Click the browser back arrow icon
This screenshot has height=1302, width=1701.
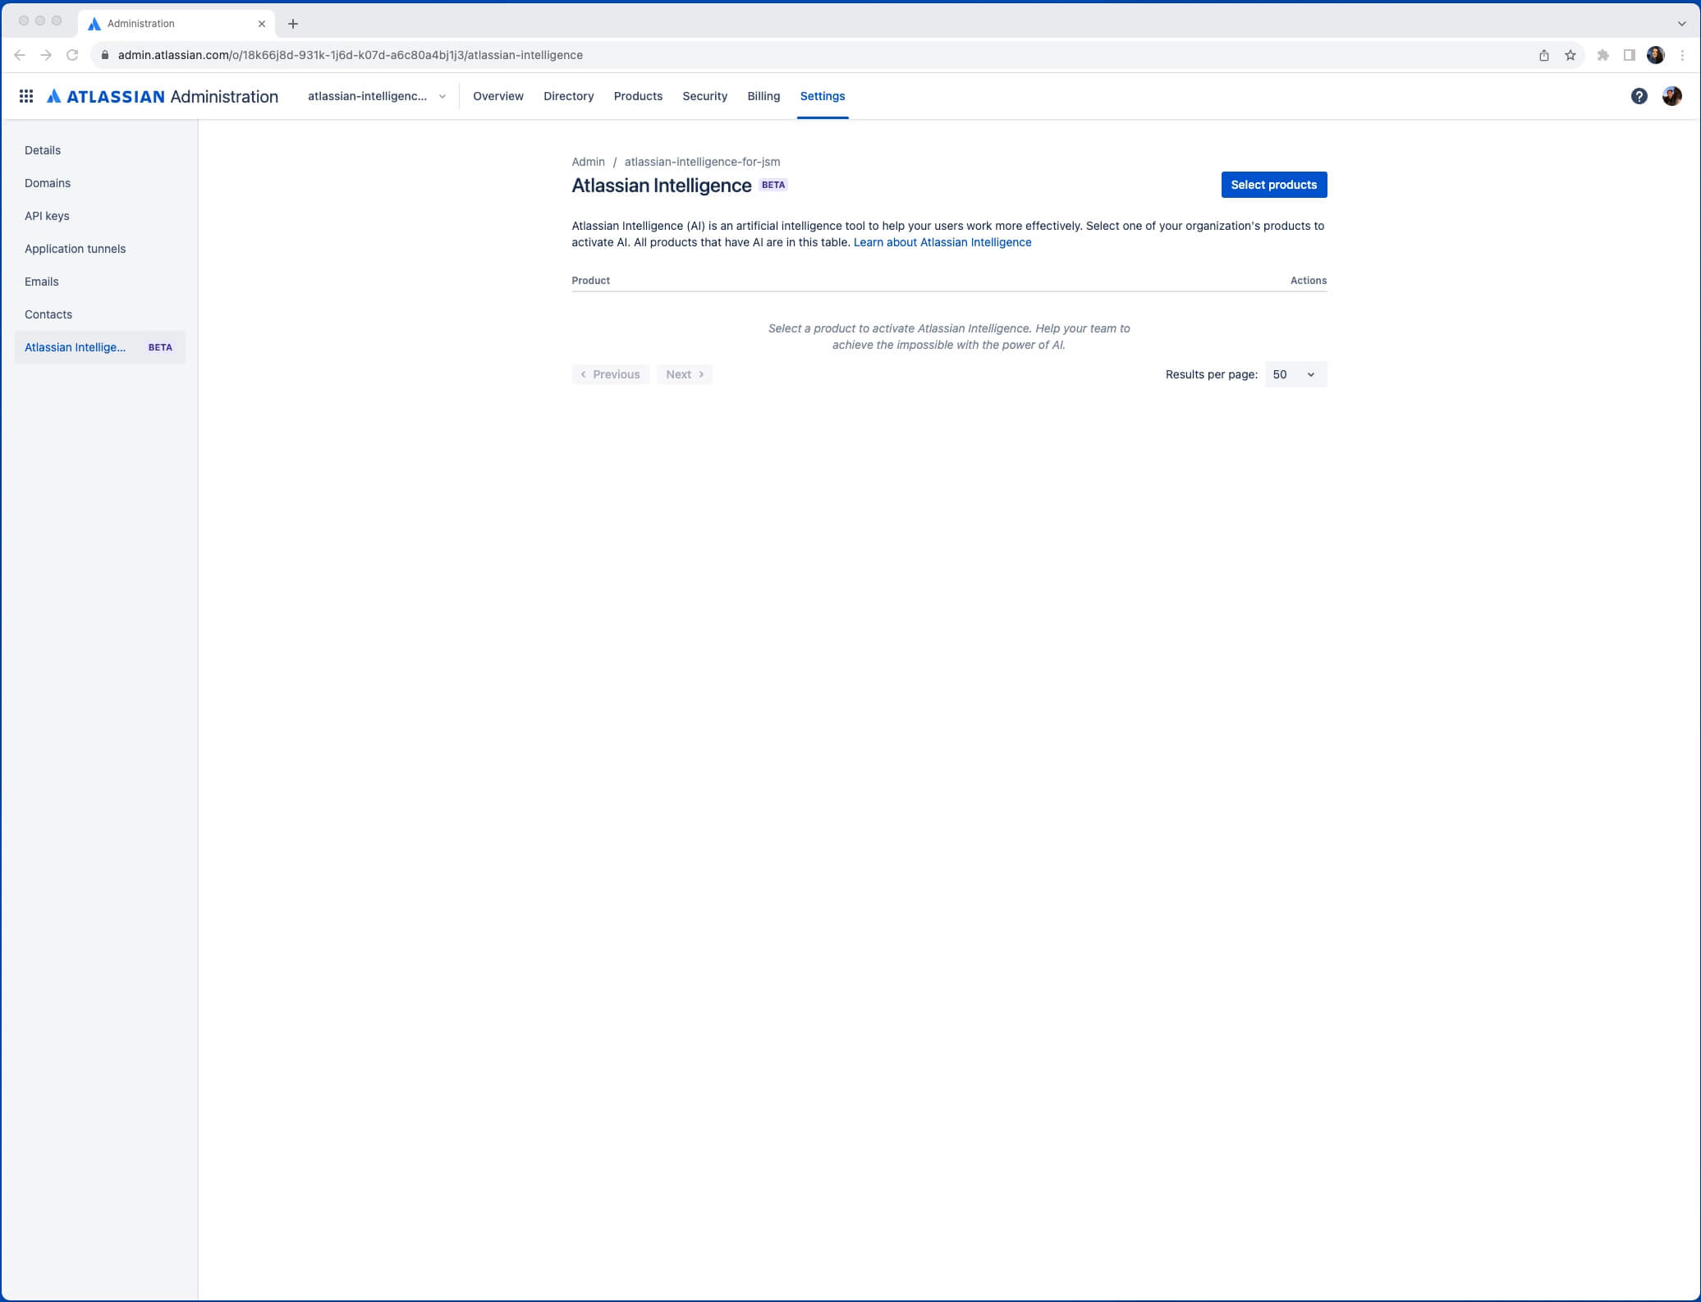20,55
